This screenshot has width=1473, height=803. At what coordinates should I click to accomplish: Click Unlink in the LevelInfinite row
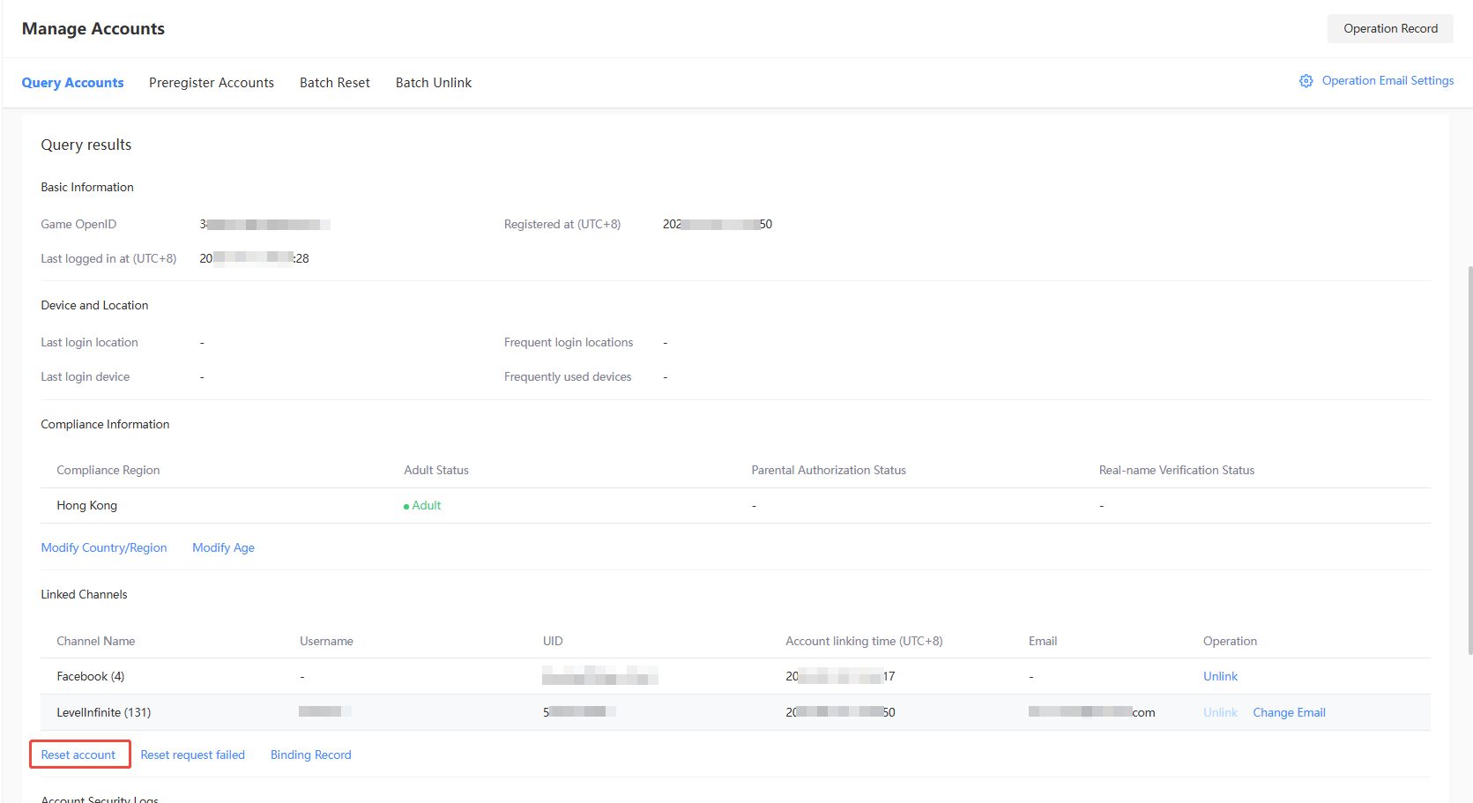click(x=1220, y=713)
